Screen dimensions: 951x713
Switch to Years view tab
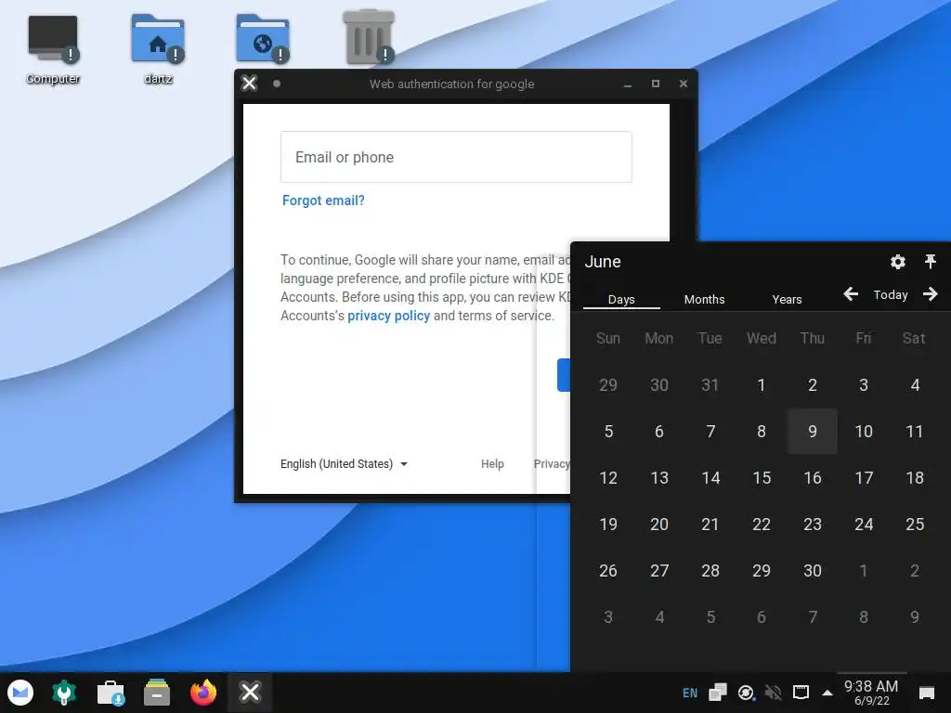click(787, 299)
